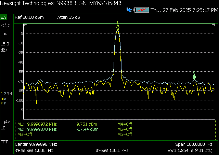Tap the power plug charging icon
219x155 pixels.
[129, 10]
